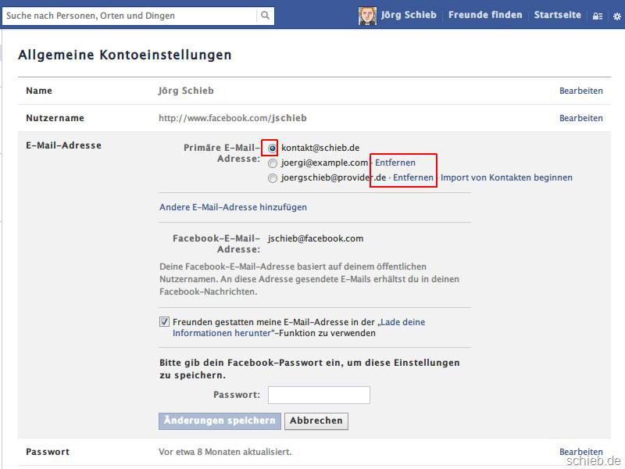Click the jschieb@facebook.com address text
The width and height of the screenshot is (625, 469).
click(x=316, y=238)
